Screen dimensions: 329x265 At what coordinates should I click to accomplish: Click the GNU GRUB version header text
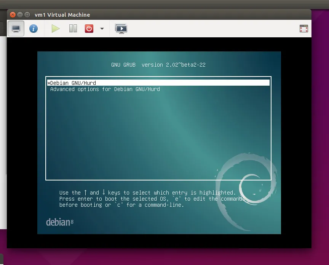point(158,65)
